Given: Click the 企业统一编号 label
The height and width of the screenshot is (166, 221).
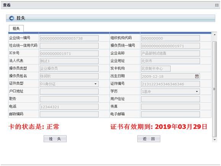Looking at the screenshot, I should [x=19, y=38].
